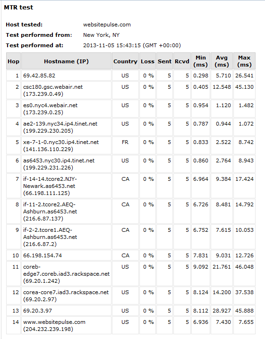Screen dimensions: 265x339
Task: Click the Sent column header
Action: (165, 61)
